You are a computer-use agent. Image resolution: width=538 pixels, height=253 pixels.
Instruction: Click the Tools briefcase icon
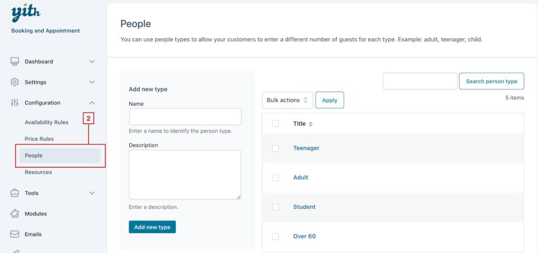tap(14, 193)
